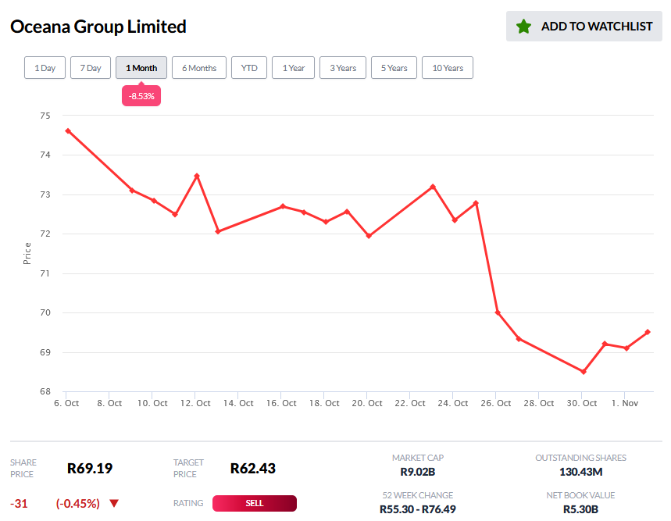Click the market cap value R9.02B

pyautogui.click(x=418, y=472)
